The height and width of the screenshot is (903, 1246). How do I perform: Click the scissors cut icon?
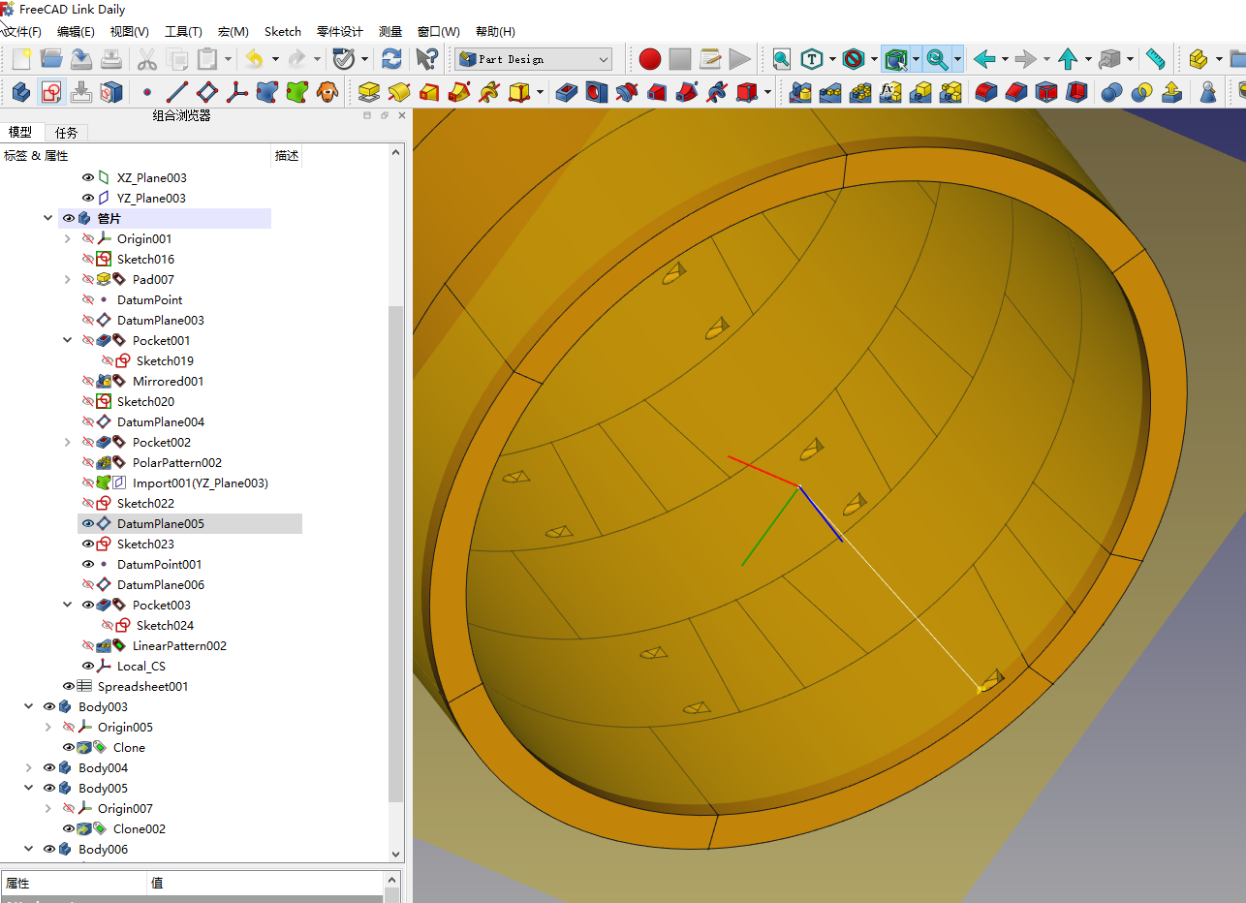click(x=147, y=59)
